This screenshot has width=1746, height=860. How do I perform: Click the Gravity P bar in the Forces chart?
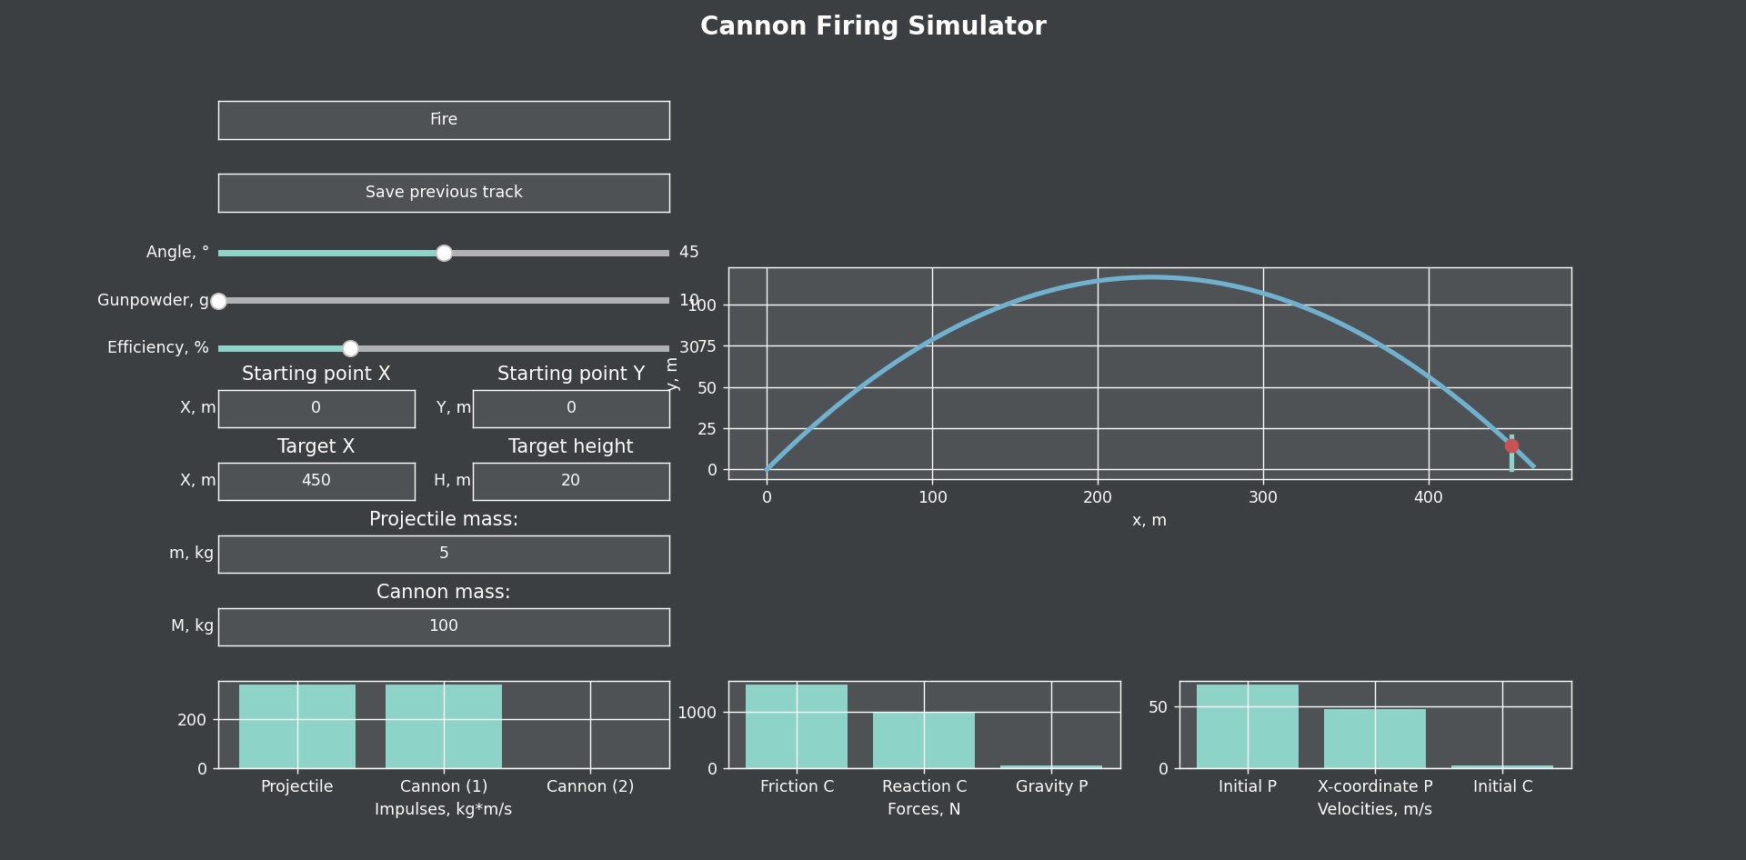[1051, 766]
